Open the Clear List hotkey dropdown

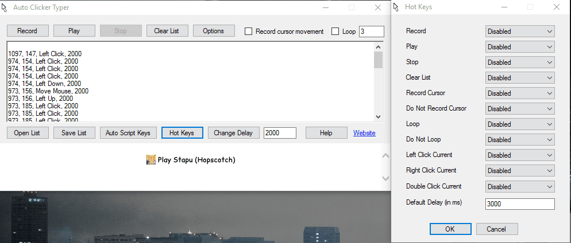[x=520, y=78]
